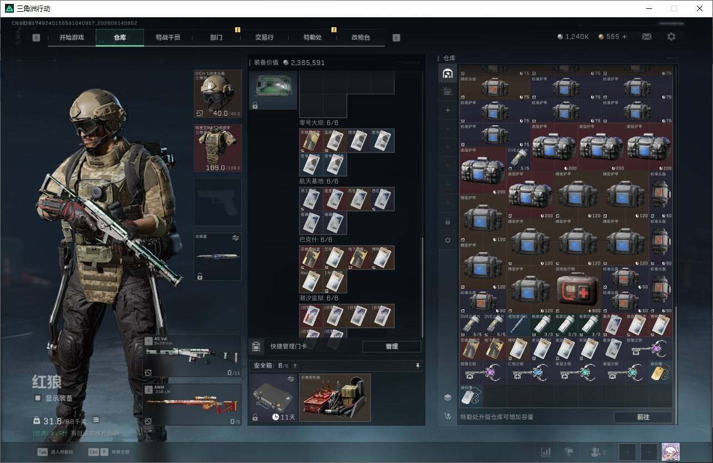Screen dimensions: 713x463
Task: Click the safe box help question mark
Action: (x=295, y=366)
